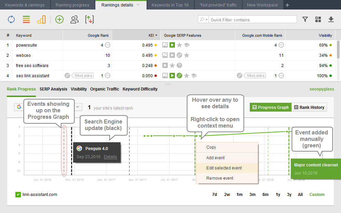
Task: Open the Keyword Difficulty tab
Action: coord(140,89)
